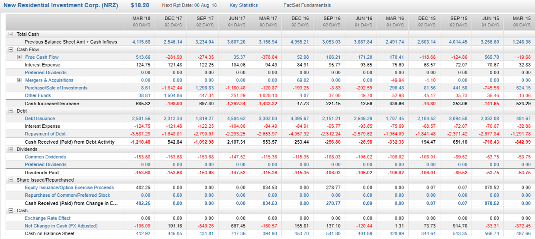
Task: Click the 69.02 Mergers & Acquisitions value
Action: tap(303, 80)
